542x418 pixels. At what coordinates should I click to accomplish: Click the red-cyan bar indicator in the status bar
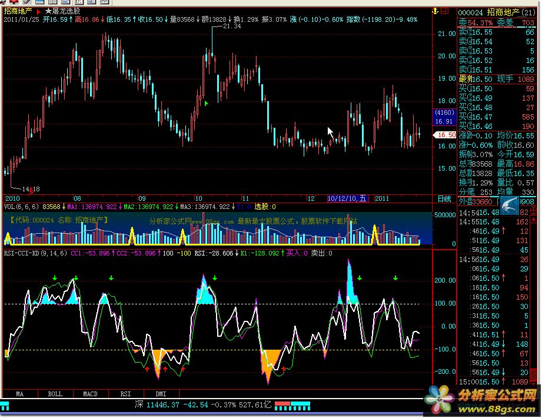click(x=292, y=406)
